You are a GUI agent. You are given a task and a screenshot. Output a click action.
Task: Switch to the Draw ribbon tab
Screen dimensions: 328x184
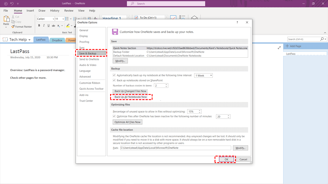pos(42,11)
